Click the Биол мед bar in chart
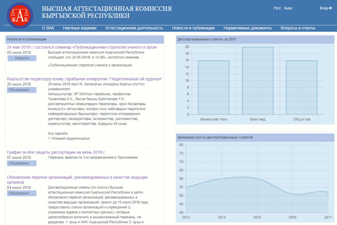This screenshot has height=225, width=337. pyautogui.click(x=258, y=81)
